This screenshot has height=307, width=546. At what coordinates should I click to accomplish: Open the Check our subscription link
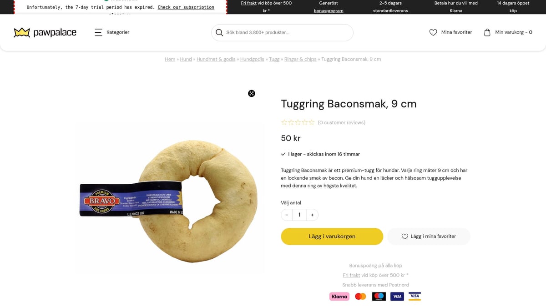pos(186,7)
